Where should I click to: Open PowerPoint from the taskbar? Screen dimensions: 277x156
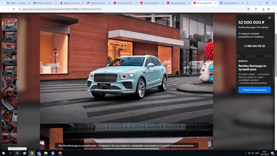tap(60, 153)
